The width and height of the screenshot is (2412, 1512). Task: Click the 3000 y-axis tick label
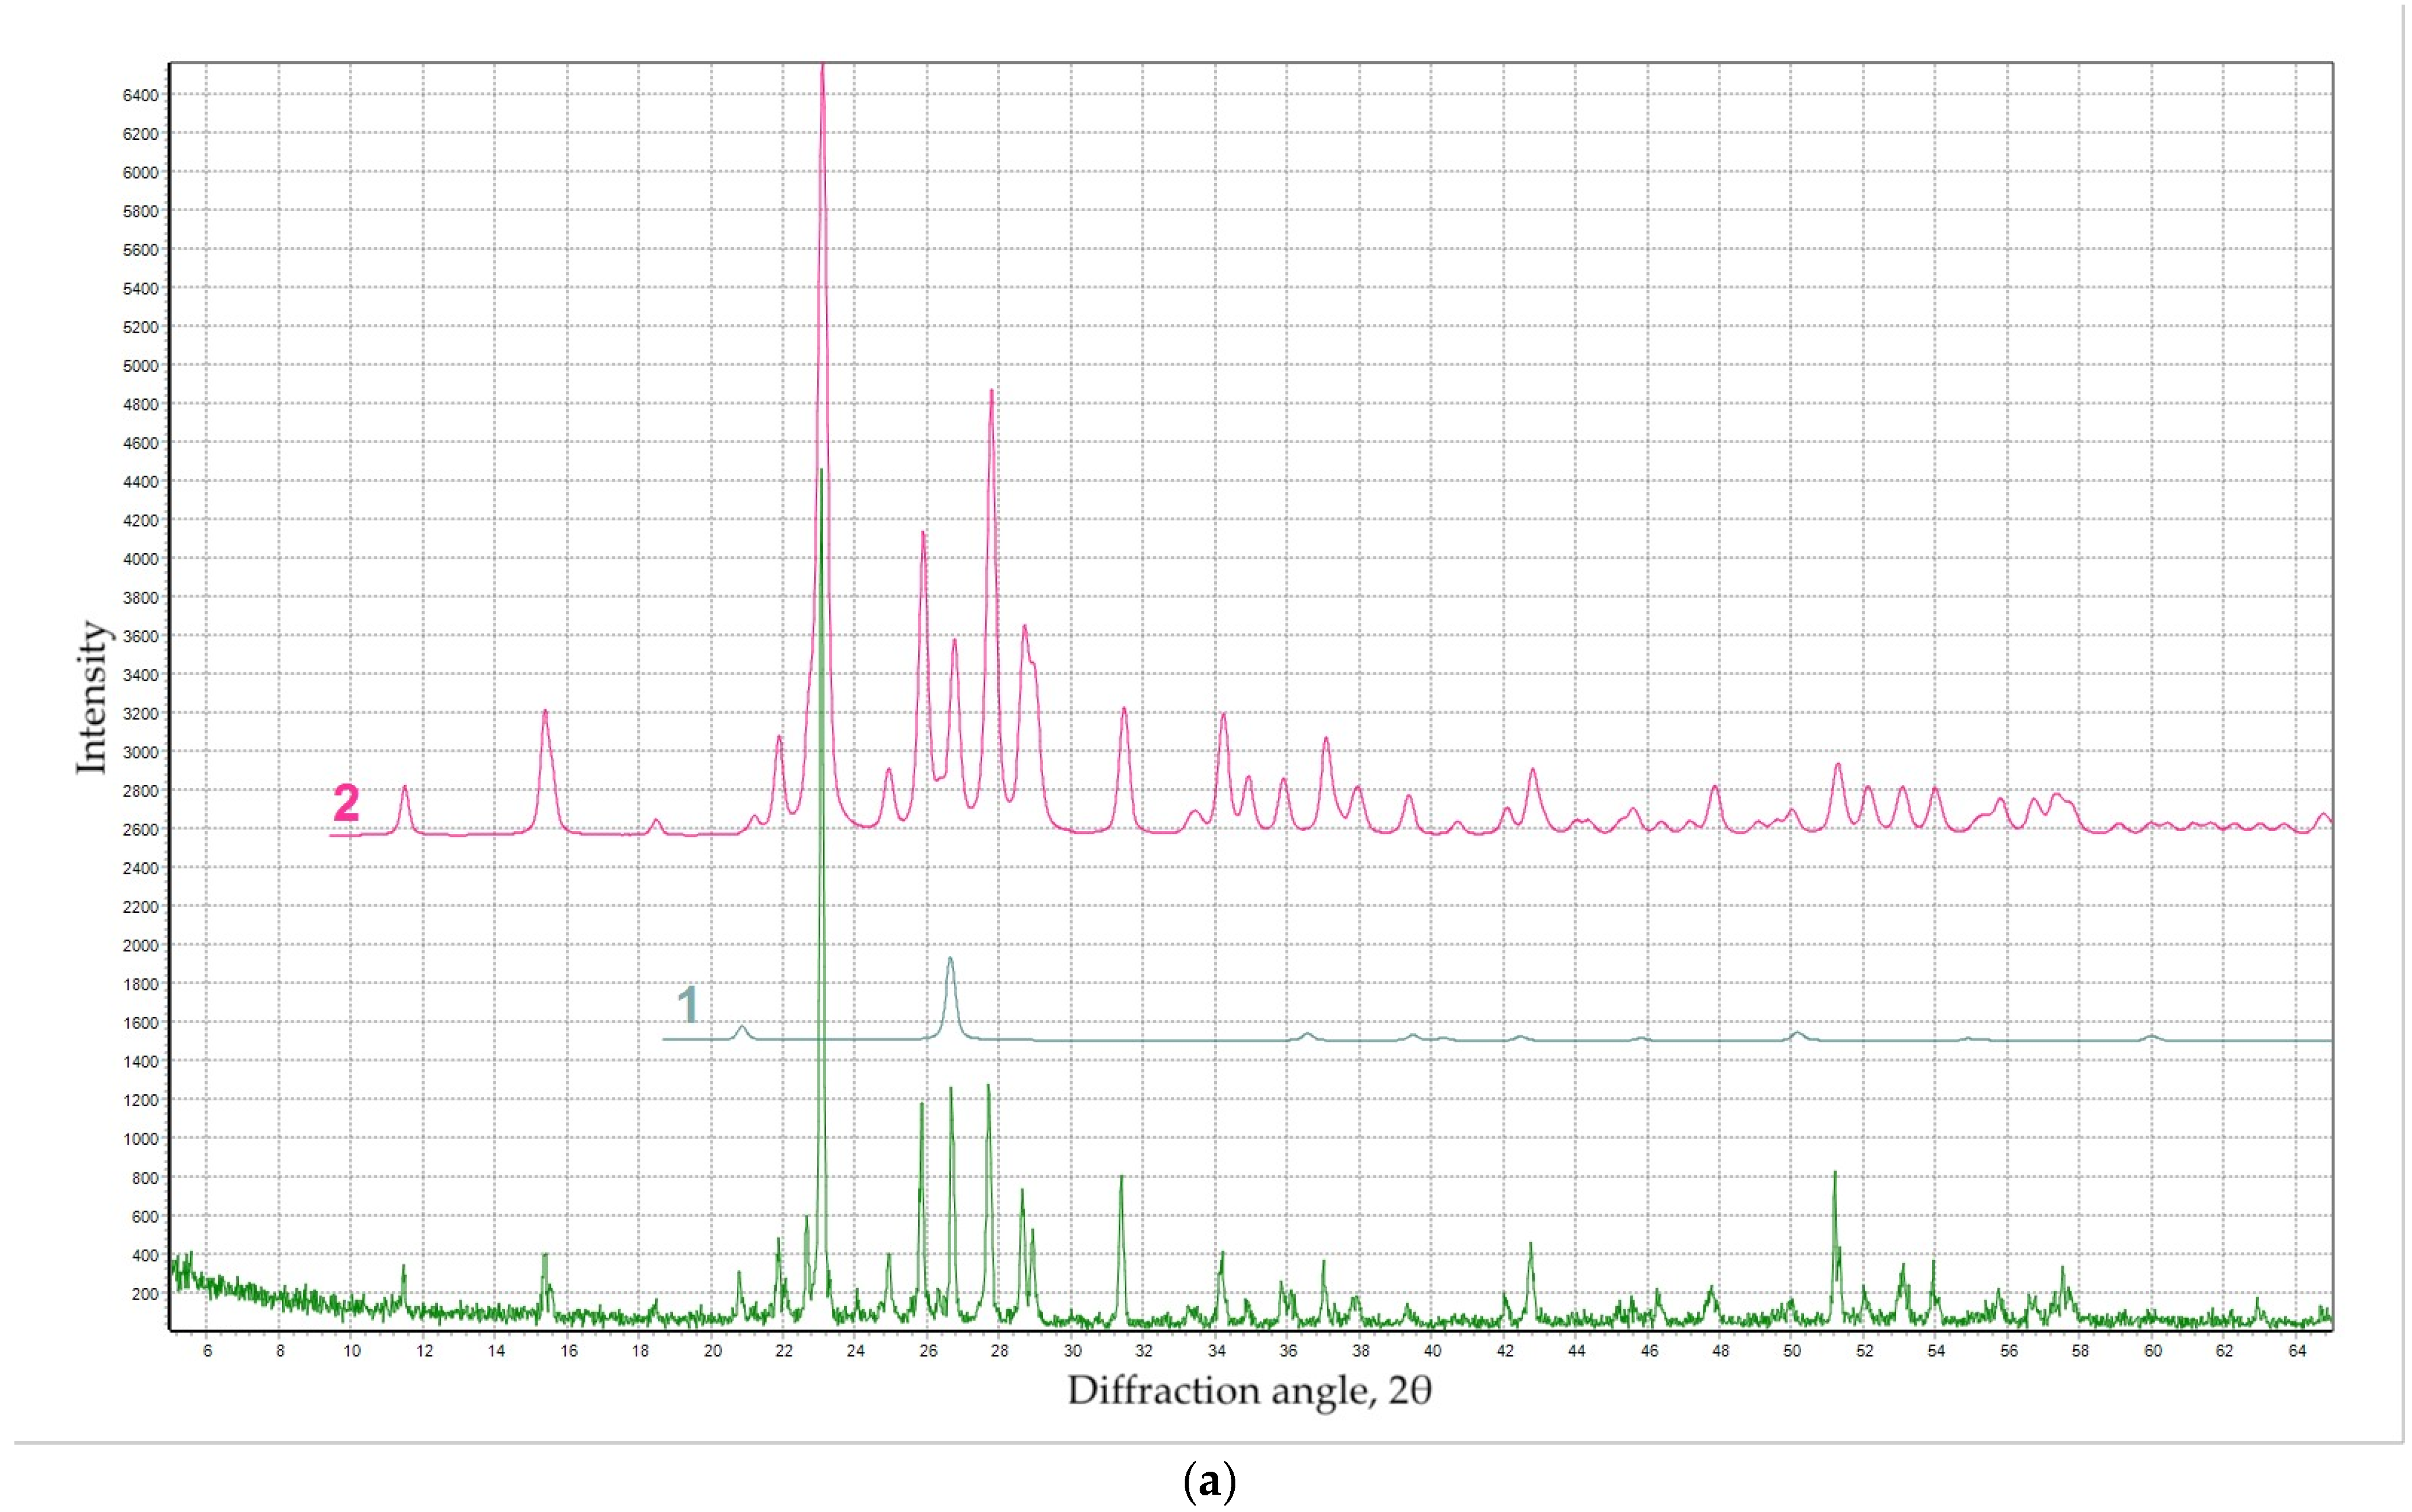(140, 752)
